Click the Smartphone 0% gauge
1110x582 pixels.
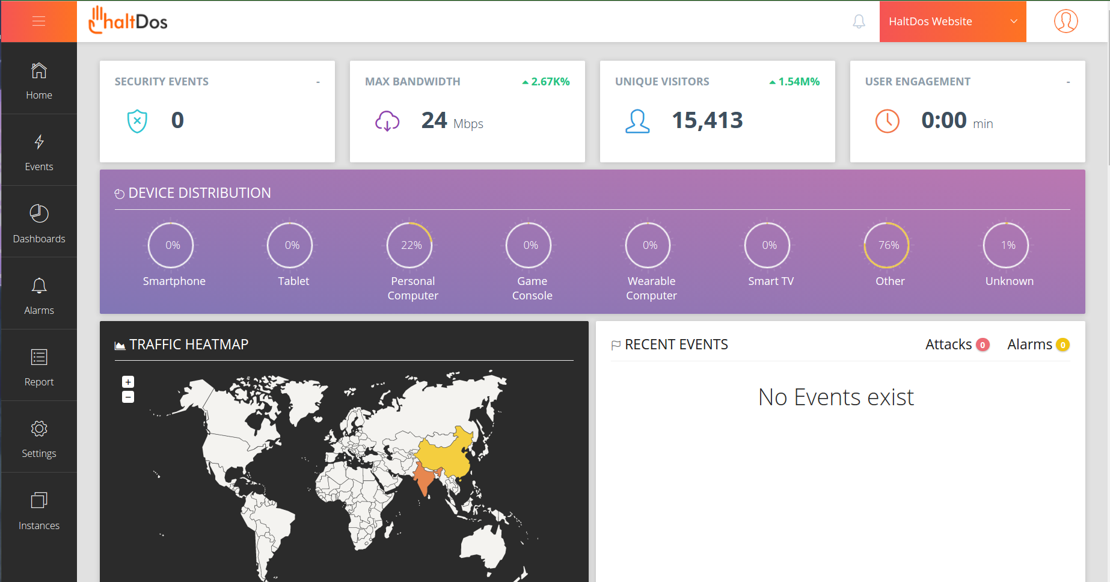tap(171, 245)
